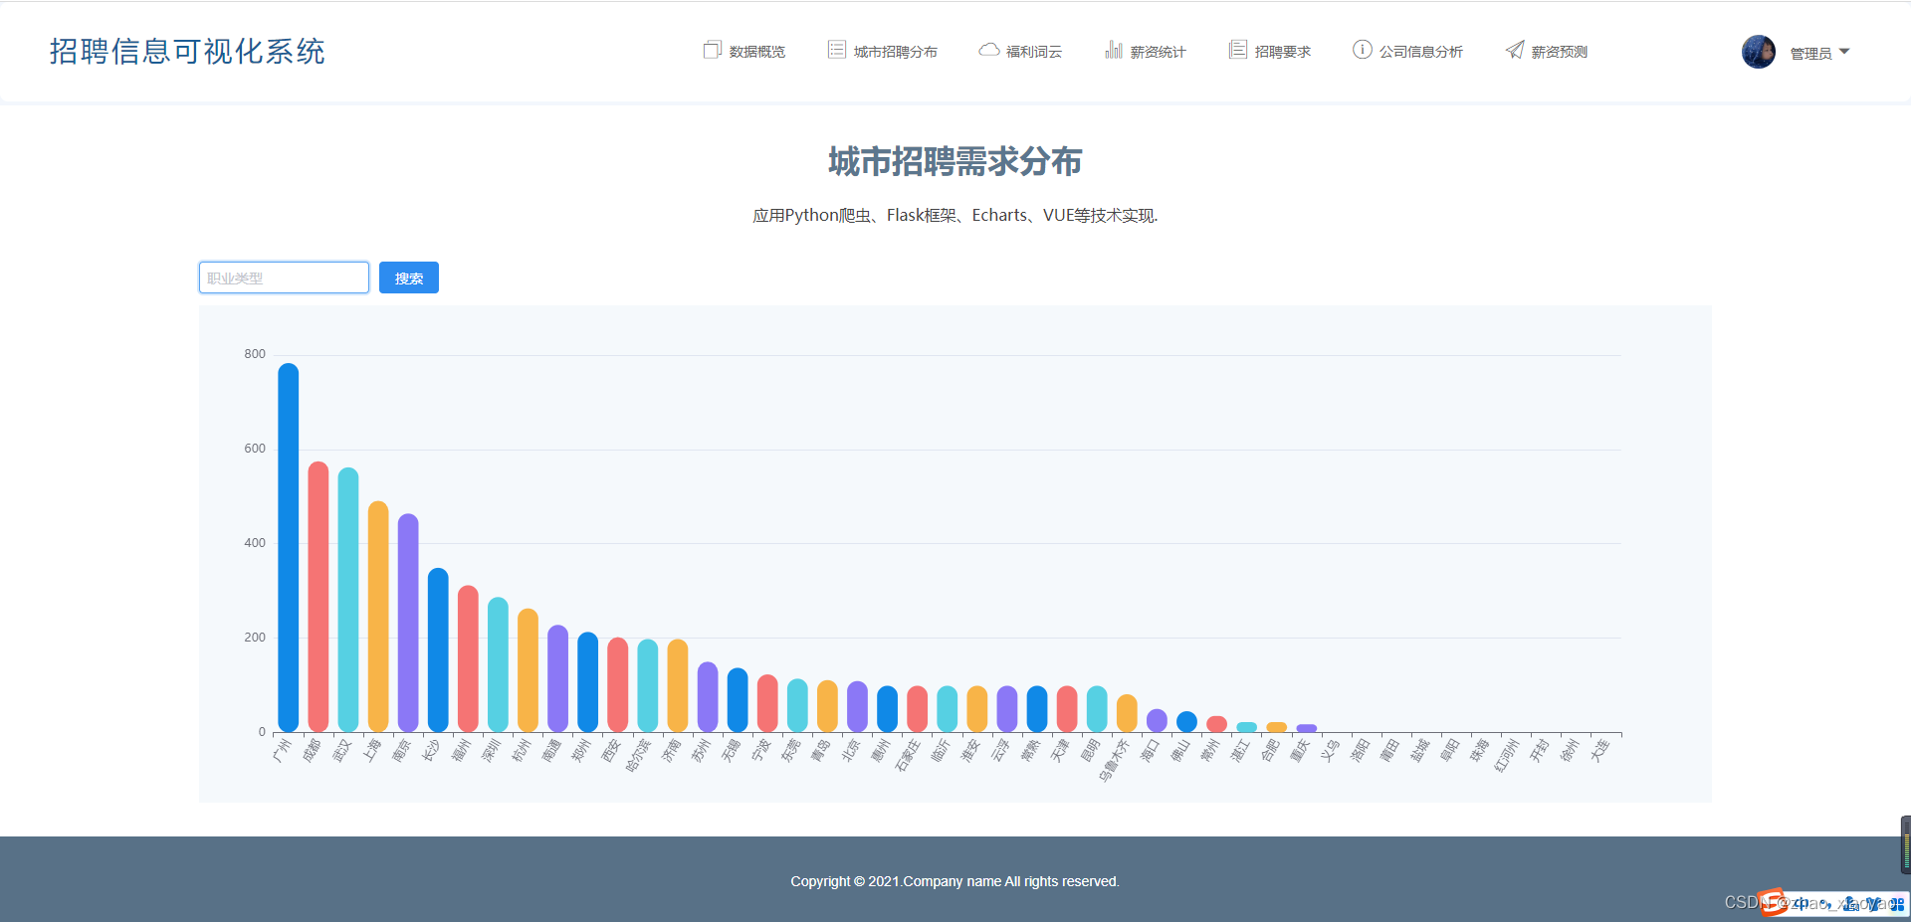Click the 招聘信息可视化系统 site title

click(x=187, y=52)
